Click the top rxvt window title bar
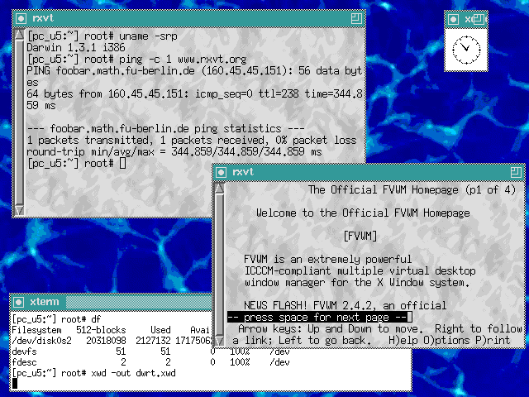Image resolution: width=529 pixels, height=397 pixels. (x=189, y=18)
